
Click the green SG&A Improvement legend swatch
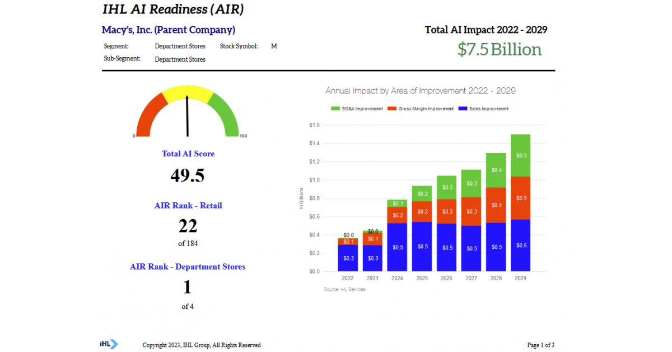(x=335, y=109)
